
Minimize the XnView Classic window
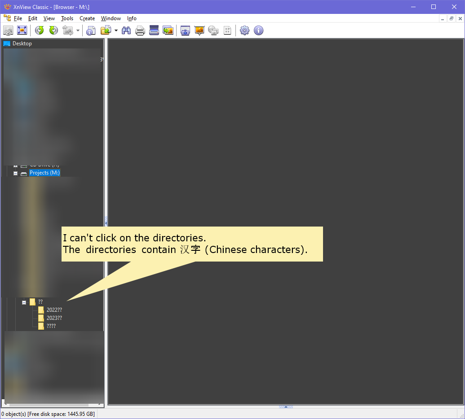click(x=413, y=7)
